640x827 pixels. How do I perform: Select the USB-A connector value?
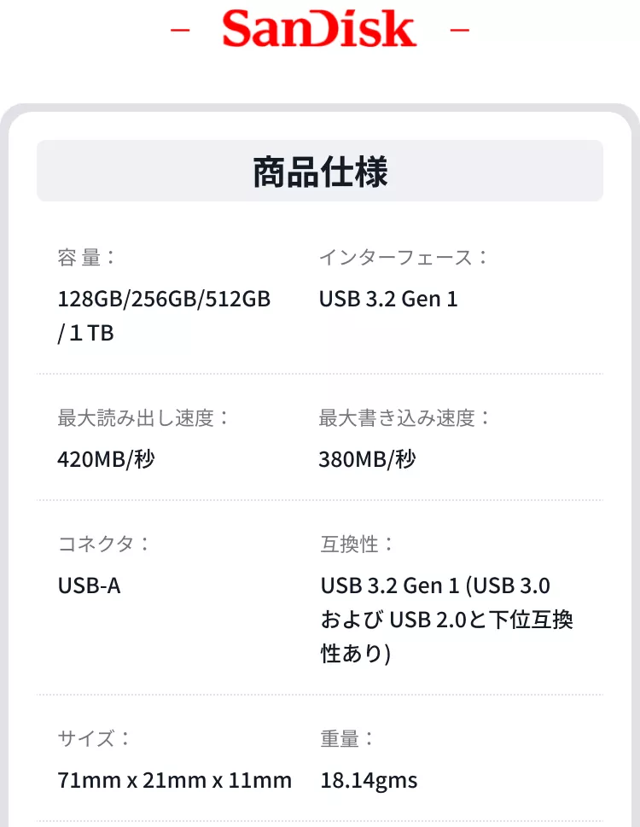[89, 586]
